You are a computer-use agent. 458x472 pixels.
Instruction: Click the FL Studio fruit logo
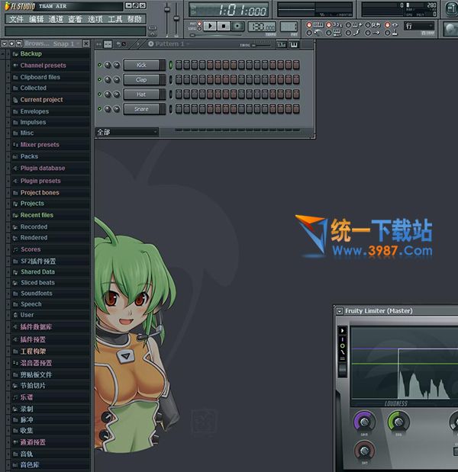coord(7,6)
